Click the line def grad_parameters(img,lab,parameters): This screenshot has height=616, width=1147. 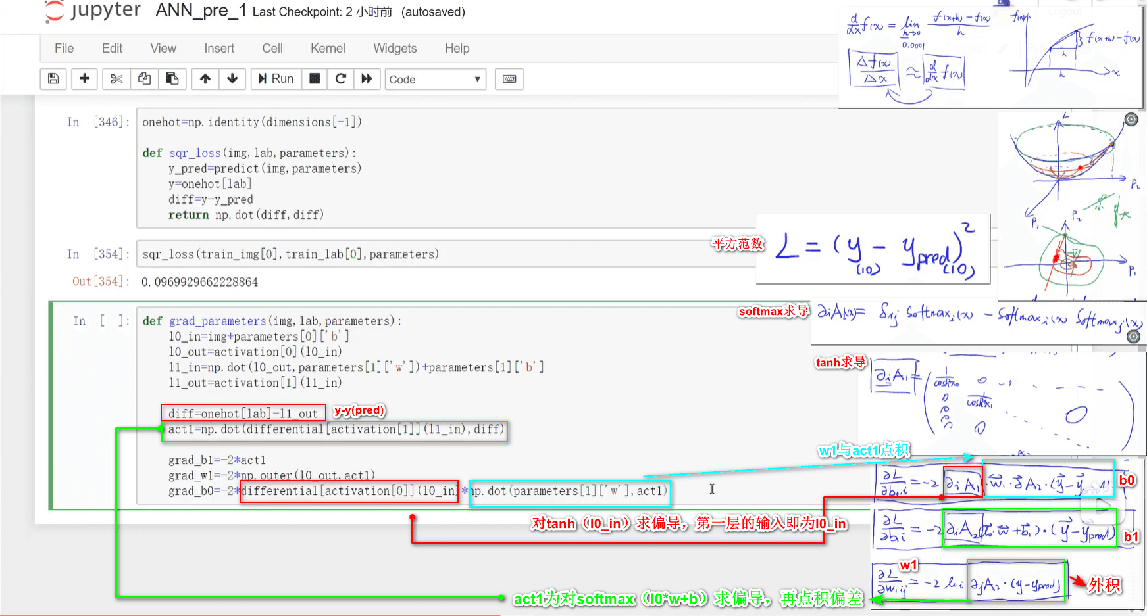(x=272, y=321)
